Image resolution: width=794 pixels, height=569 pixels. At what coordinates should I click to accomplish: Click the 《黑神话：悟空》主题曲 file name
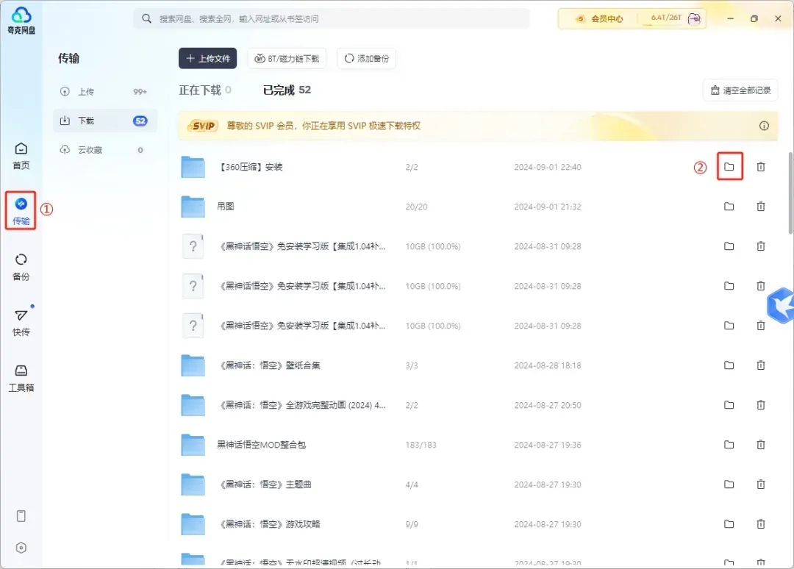[265, 484]
